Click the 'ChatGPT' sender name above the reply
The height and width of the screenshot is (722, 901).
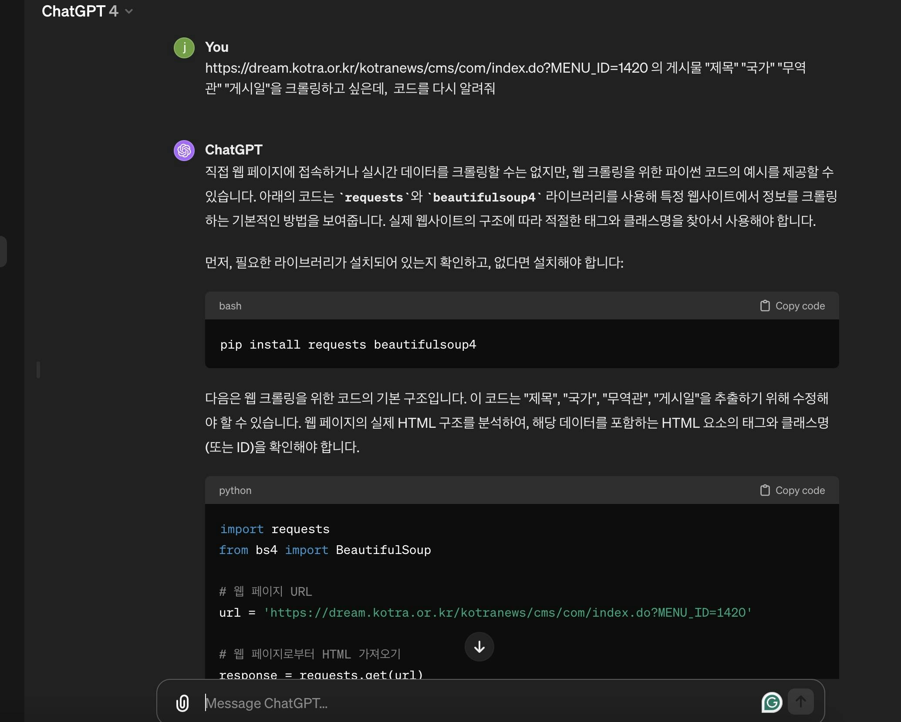tap(233, 150)
